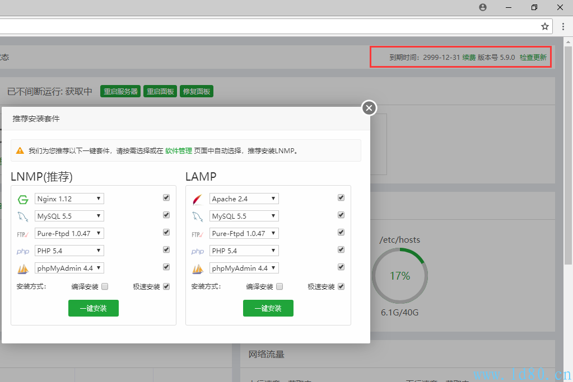Viewport: 573px width, 382px height.
Task: Open the Nginx 1.12 version dropdown
Action: 69,199
